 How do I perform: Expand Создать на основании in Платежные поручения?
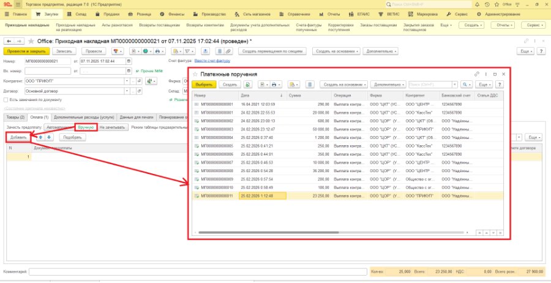[x=343, y=85]
